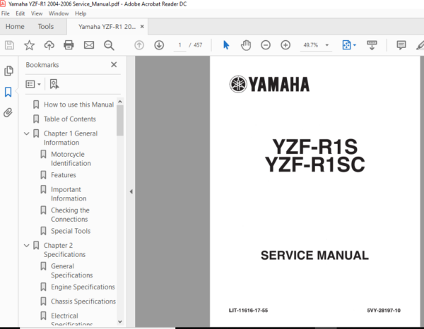Collapse Chapter 2 Specifications
424x329 pixels.
coord(27,245)
